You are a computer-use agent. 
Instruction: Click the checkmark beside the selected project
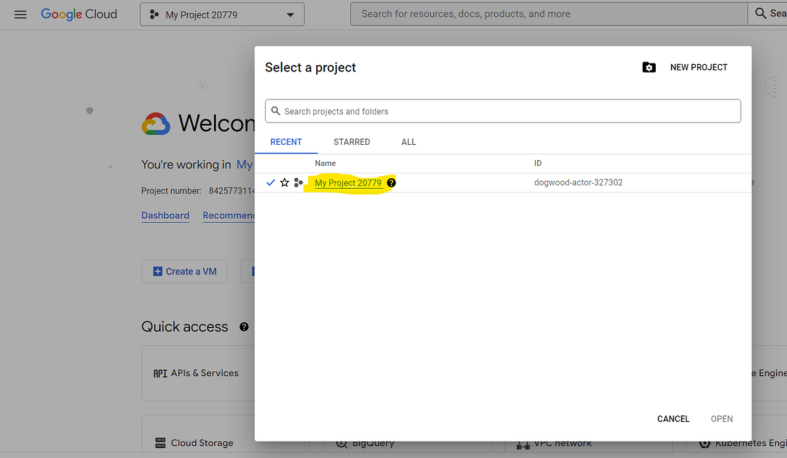point(270,183)
